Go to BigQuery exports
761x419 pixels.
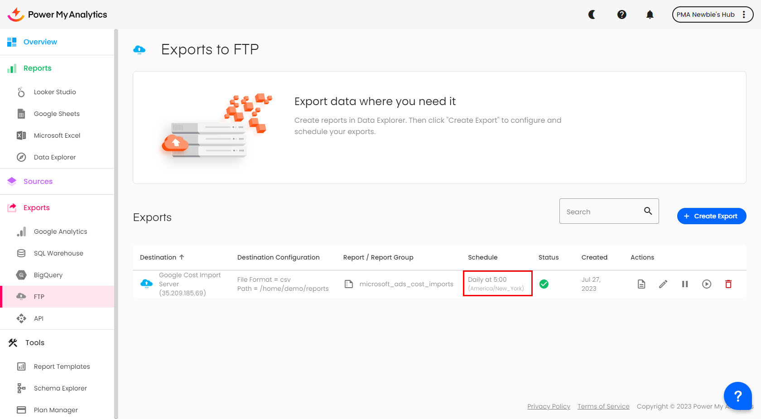tap(48, 275)
